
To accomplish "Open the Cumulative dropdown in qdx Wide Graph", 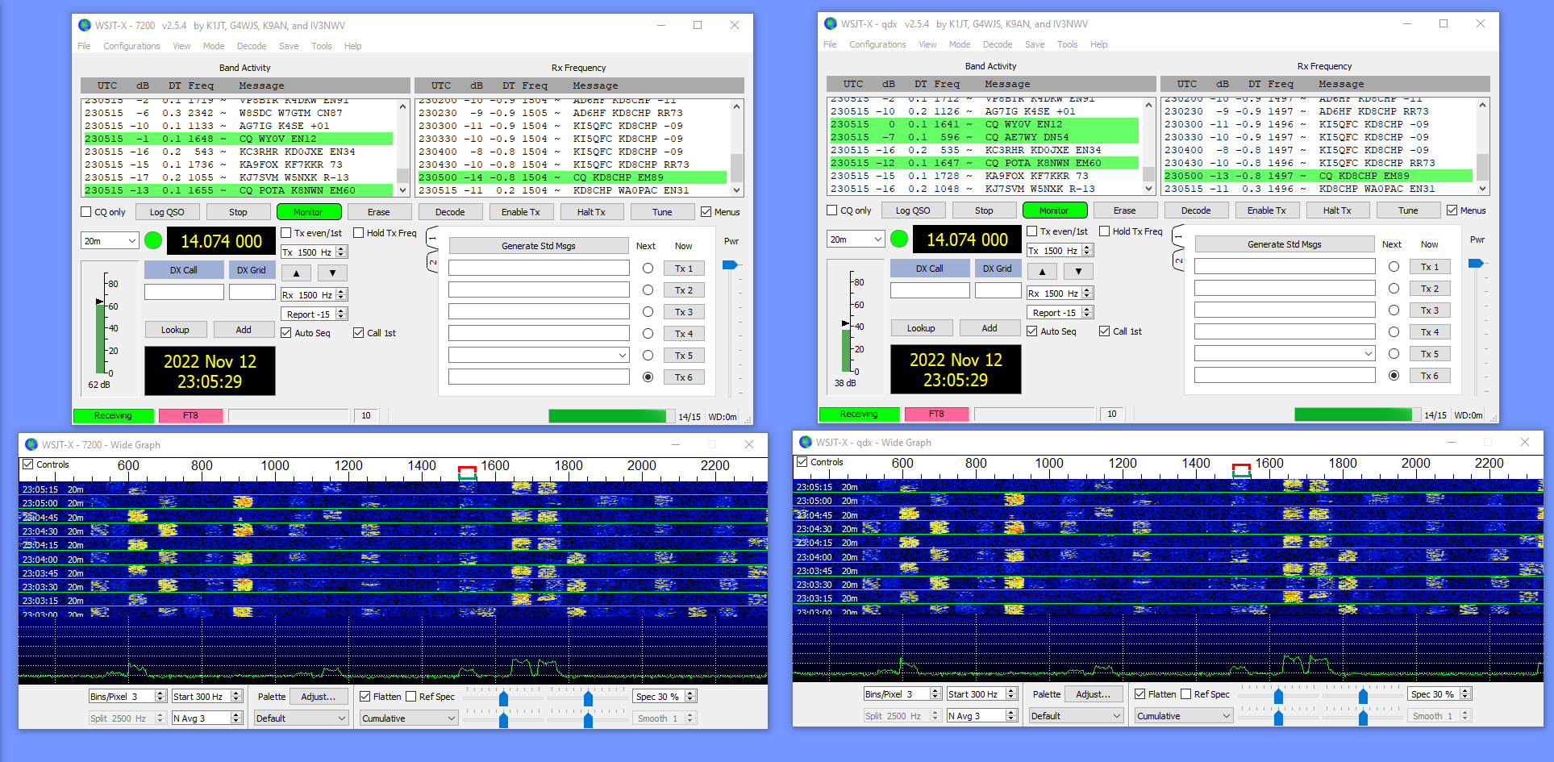I will click(1184, 716).
